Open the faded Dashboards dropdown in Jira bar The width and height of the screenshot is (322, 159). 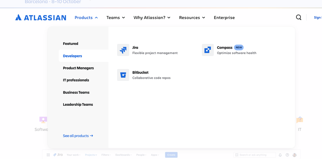[x=124, y=155]
